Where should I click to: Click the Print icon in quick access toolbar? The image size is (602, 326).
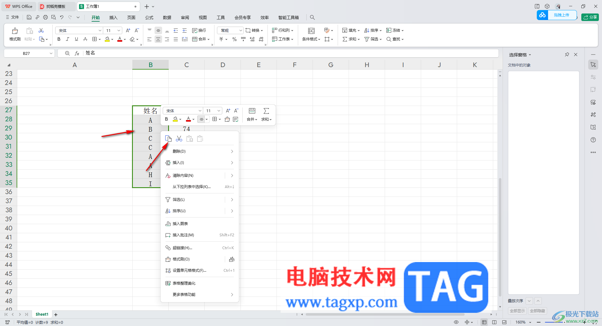[x=45, y=17]
